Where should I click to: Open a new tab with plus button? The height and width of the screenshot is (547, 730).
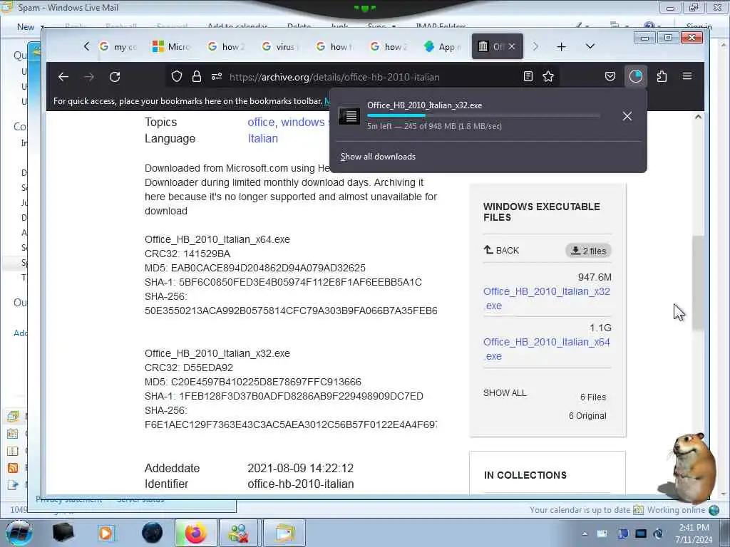click(x=562, y=46)
